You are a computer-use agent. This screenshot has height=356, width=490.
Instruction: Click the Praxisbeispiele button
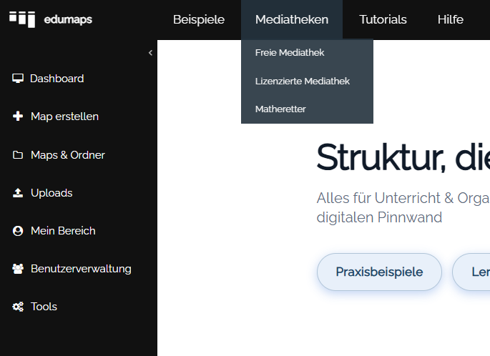point(379,272)
